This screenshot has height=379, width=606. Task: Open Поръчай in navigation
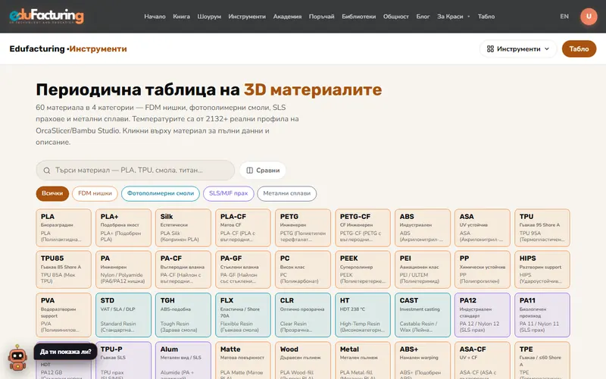tap(321, 16)
